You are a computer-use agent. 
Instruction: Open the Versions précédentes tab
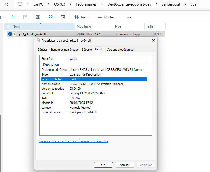[x=120, y=50]
